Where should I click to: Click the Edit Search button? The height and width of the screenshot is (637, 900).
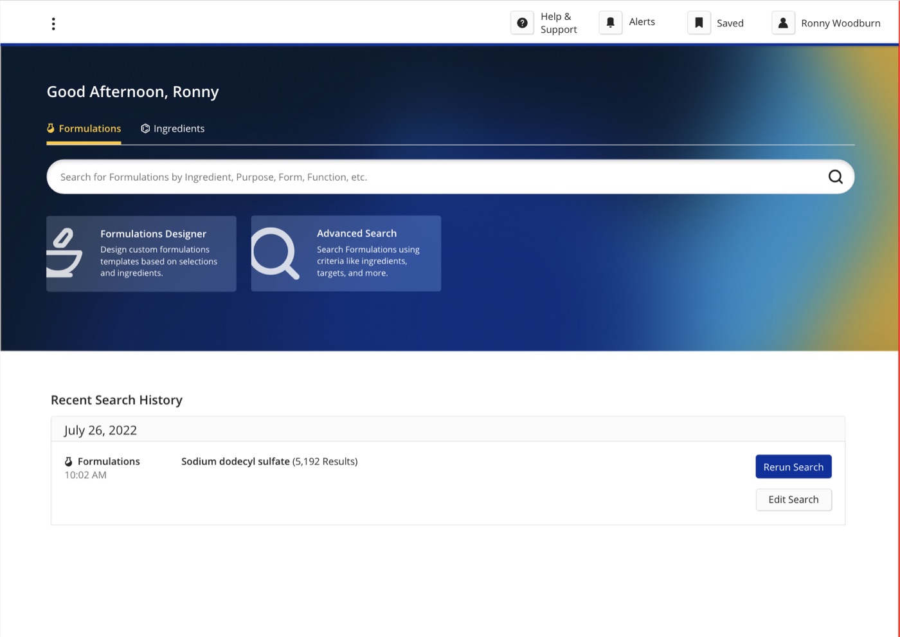793,499
